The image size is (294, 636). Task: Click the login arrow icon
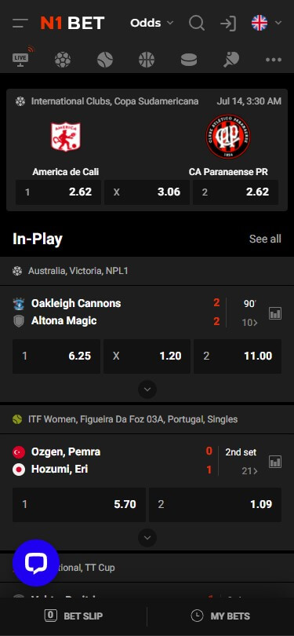[228, 23]
